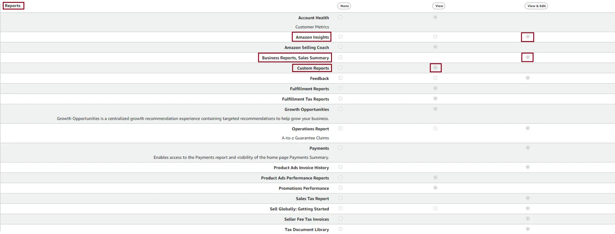Set Fulfillment Reports to None

pyautogui.click(x=341, y=88)
